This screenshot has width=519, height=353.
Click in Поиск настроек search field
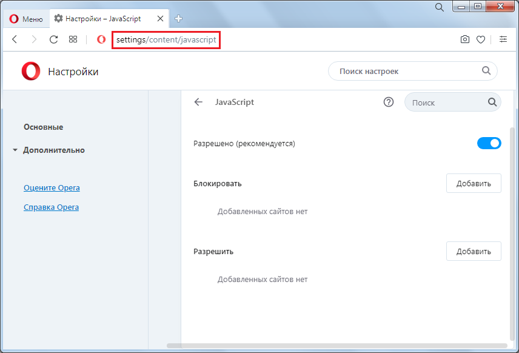click(x=412, y=71)
